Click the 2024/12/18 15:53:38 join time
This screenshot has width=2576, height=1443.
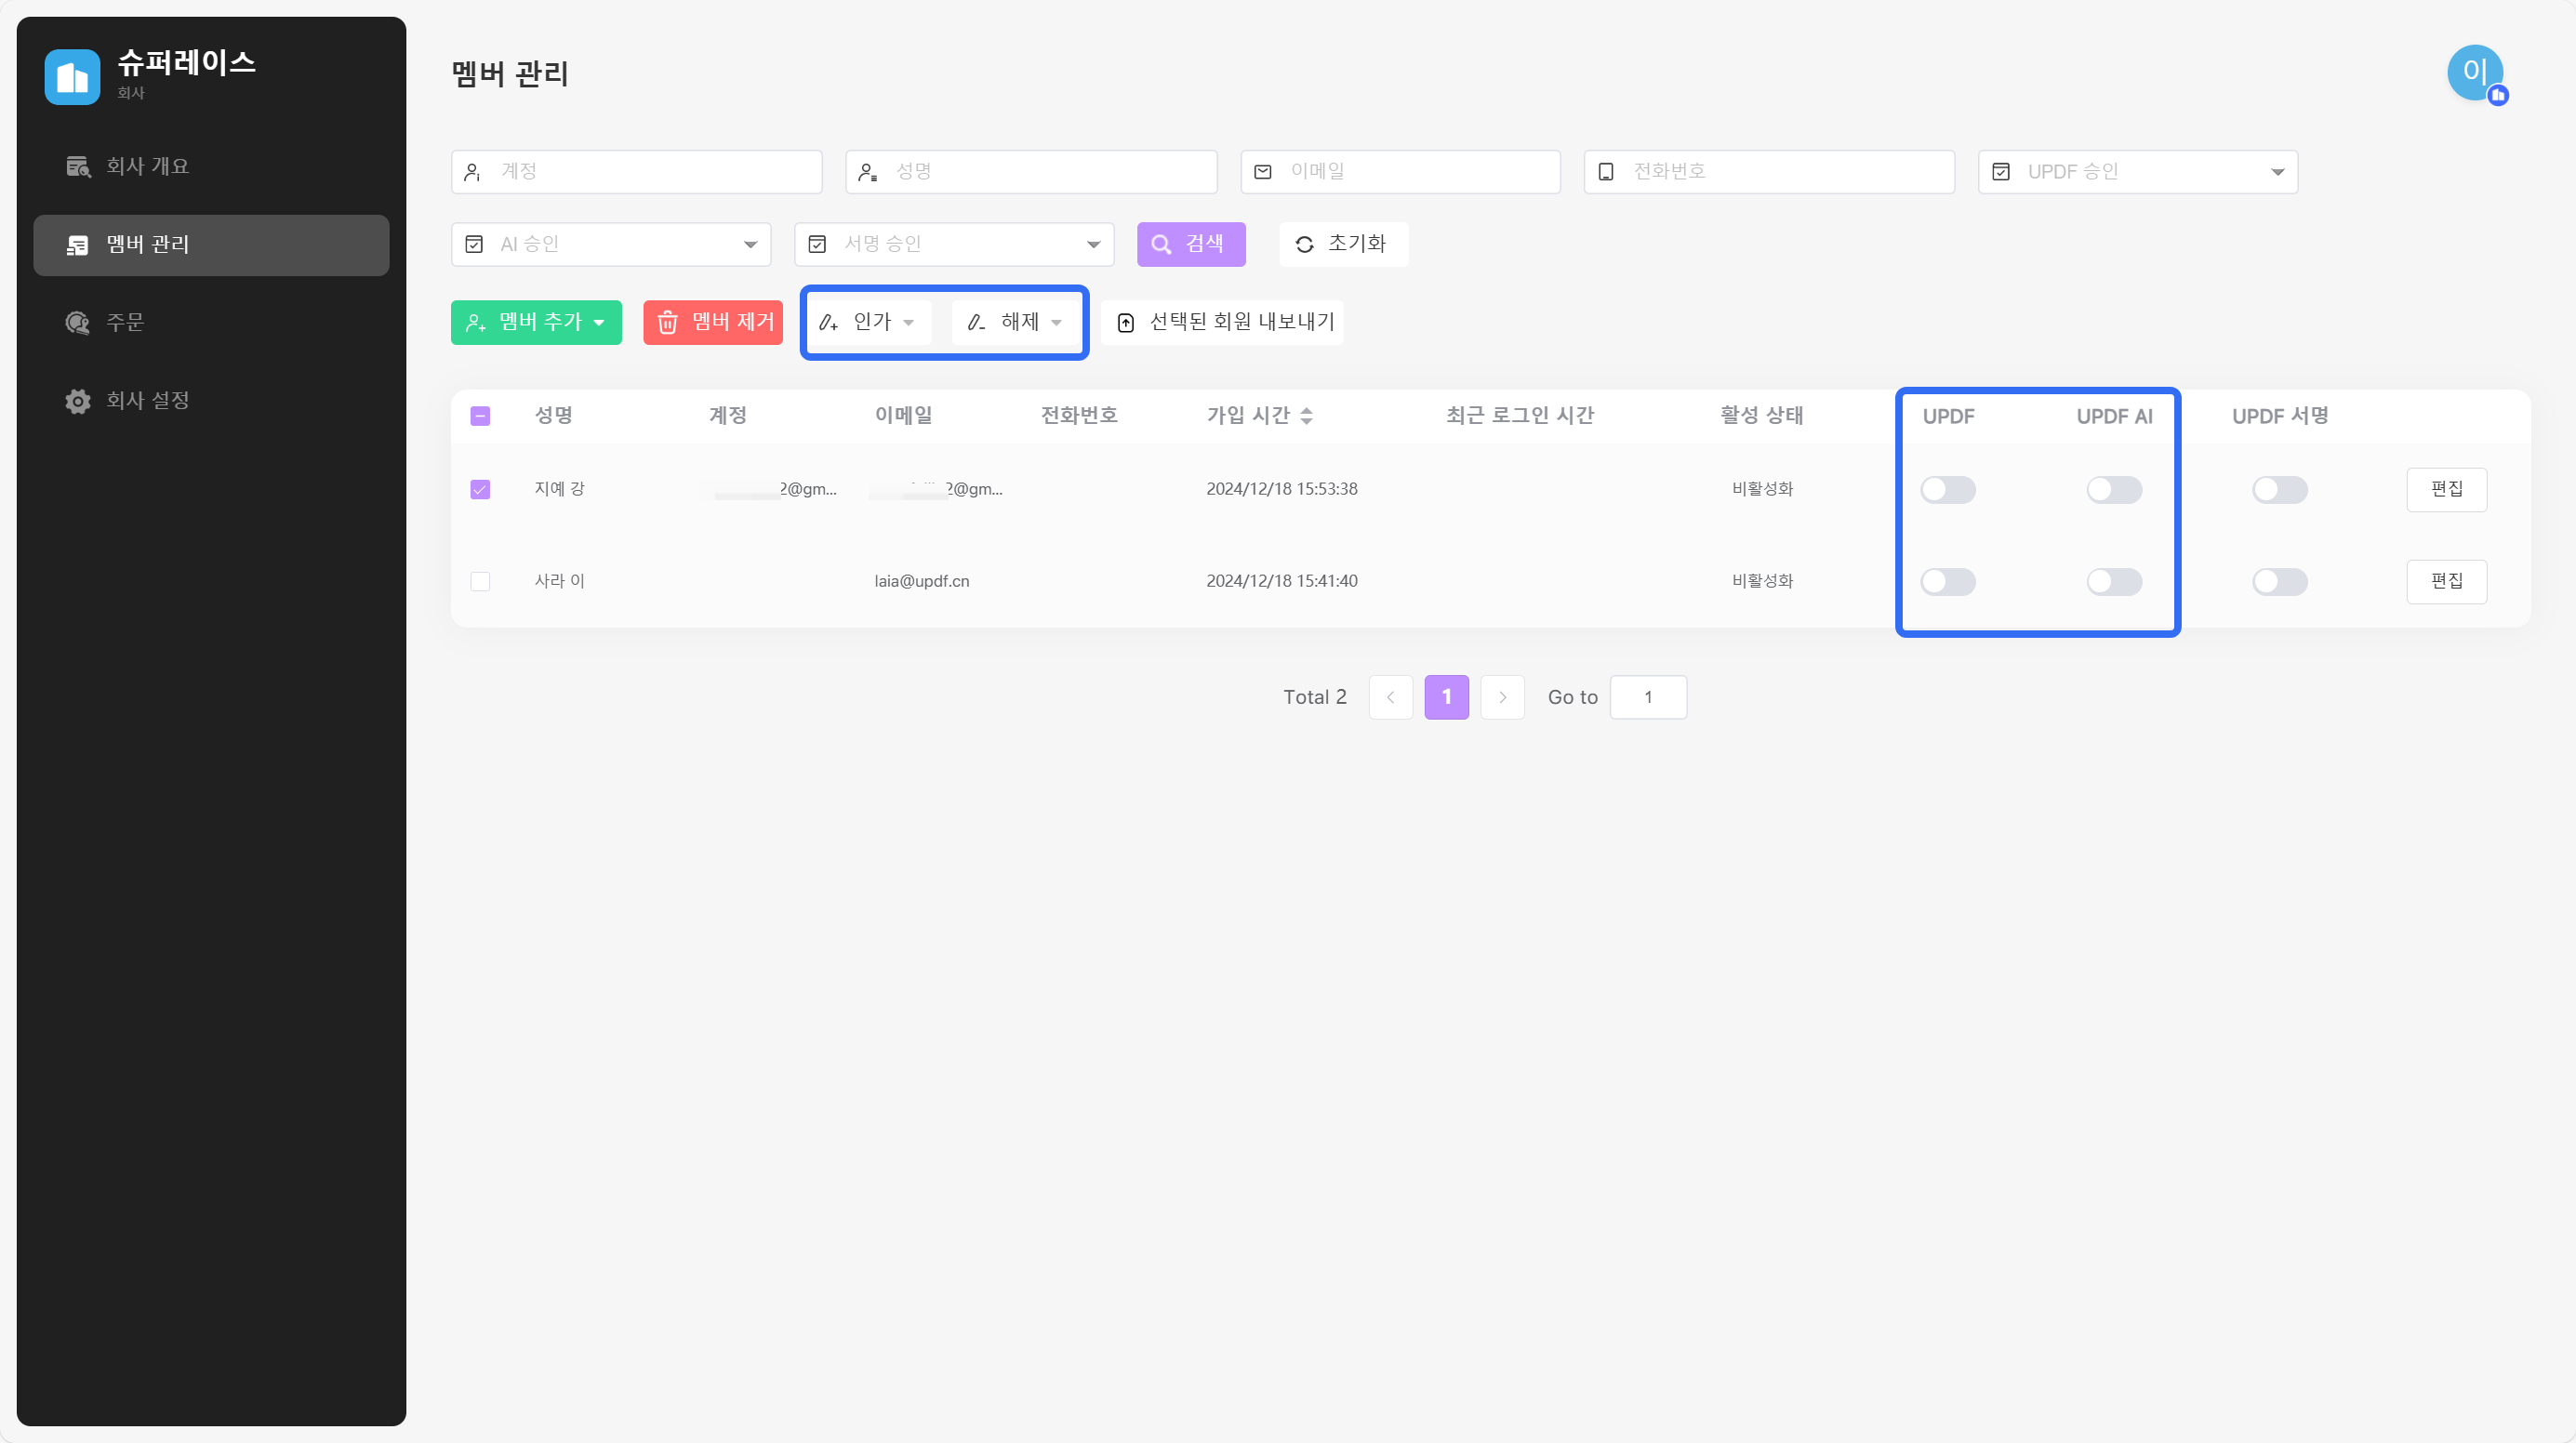pos(1281,489)
